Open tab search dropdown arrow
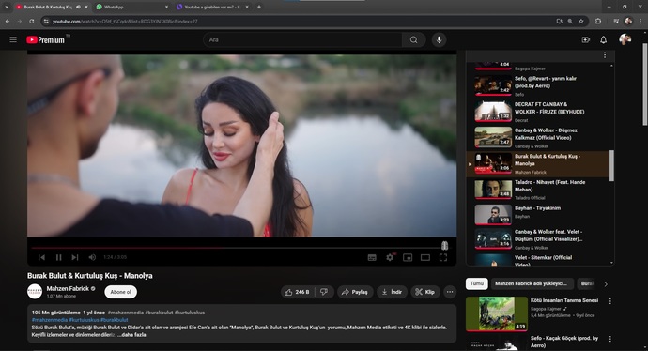 tap(7, 7)
